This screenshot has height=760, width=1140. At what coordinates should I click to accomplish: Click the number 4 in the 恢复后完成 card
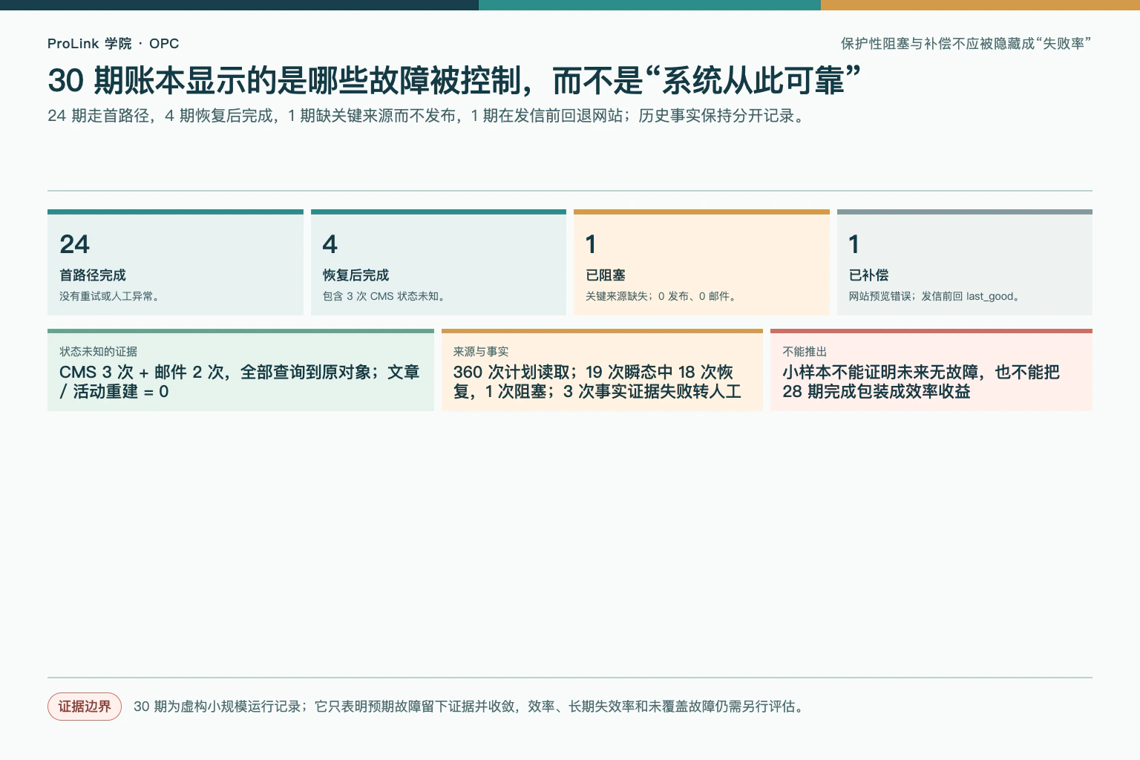[x=330, y=244]
